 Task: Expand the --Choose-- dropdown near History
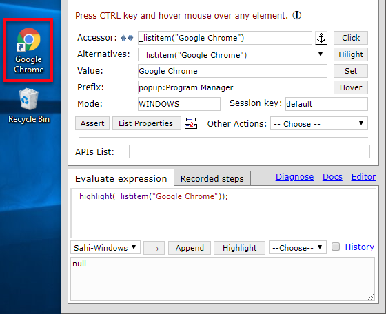[x=297, y=247]
